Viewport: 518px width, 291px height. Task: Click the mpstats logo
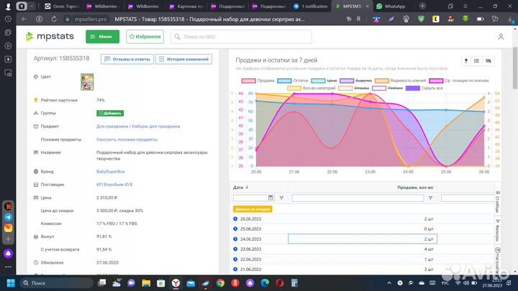[50, 37]
